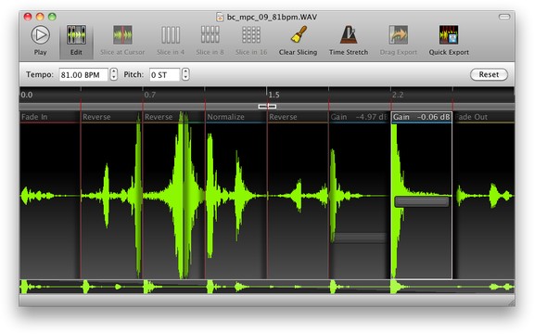Click the 2.2 ruler time label

tap(398, 95)
